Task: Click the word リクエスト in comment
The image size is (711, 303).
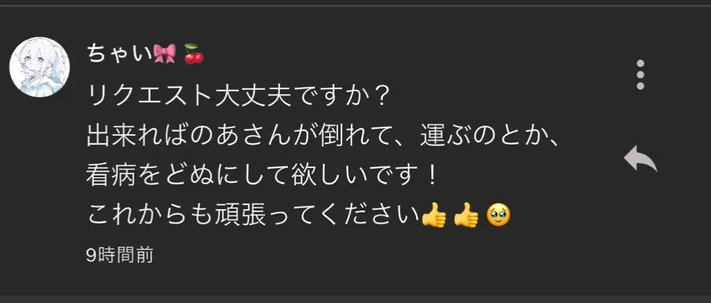Action: 149,96
